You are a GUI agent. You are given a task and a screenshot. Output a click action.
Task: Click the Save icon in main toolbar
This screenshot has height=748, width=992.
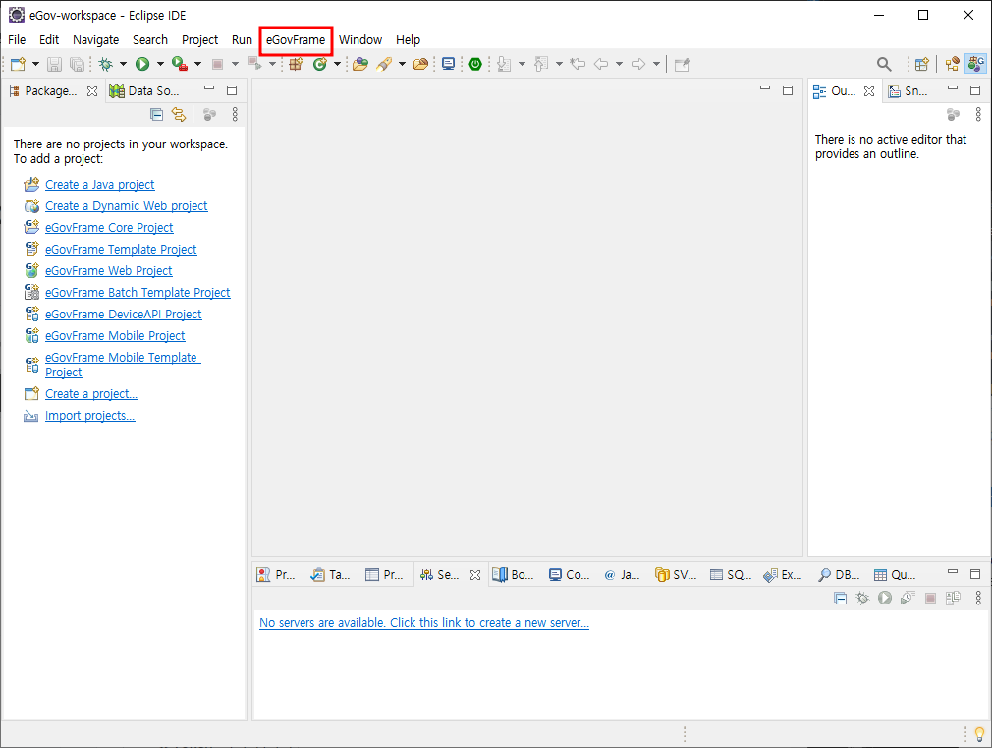(x=54, y=64)
